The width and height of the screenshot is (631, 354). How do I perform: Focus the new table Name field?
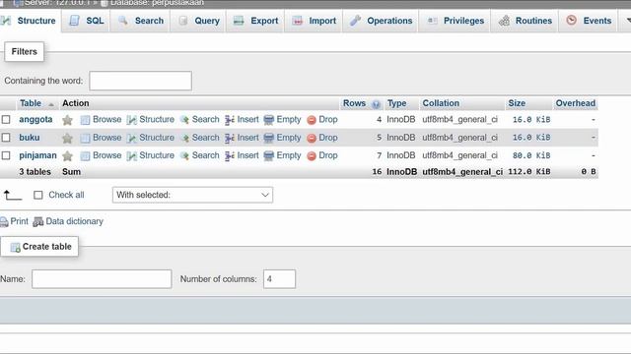point(102,279)
